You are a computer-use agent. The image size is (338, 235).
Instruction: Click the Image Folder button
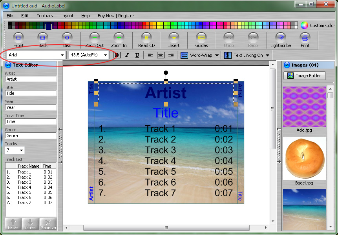[x=304, y=76]
